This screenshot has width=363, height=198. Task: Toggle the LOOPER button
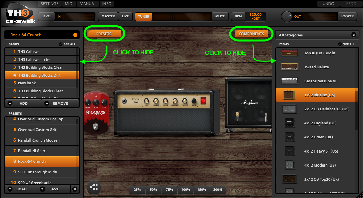point(347,16)
